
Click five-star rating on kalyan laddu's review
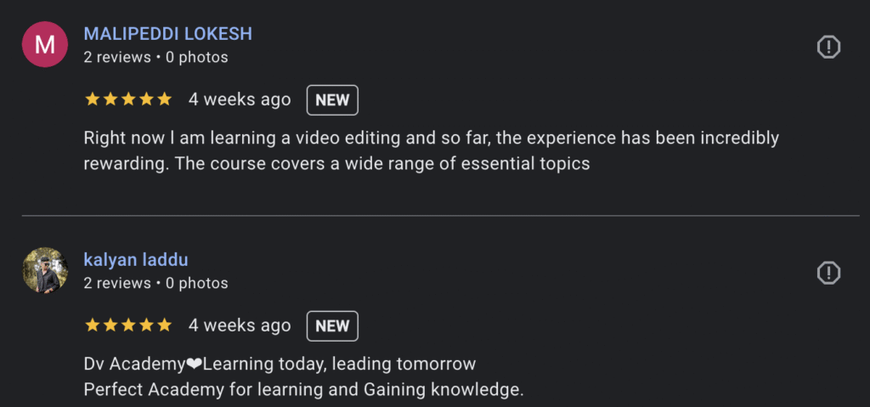128,325
